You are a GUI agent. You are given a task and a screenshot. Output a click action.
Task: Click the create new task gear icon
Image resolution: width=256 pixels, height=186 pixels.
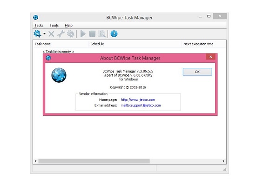pos(37,34)
